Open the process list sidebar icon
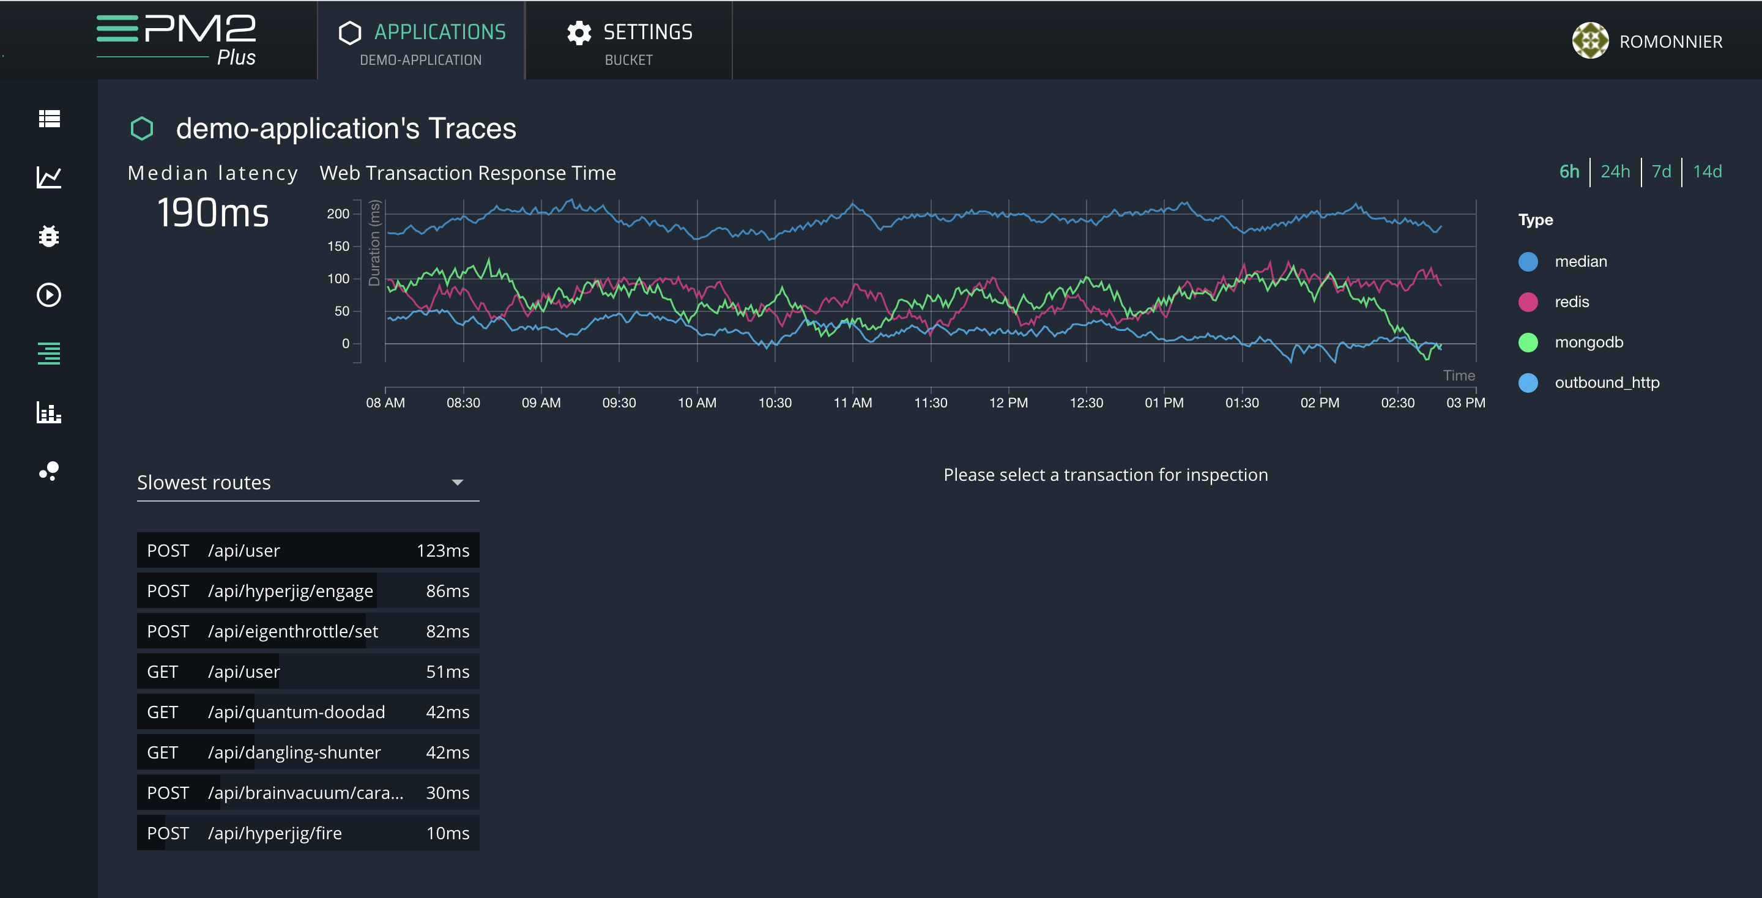The width and height of the screenshot is (1762, 898). [49, 119]
